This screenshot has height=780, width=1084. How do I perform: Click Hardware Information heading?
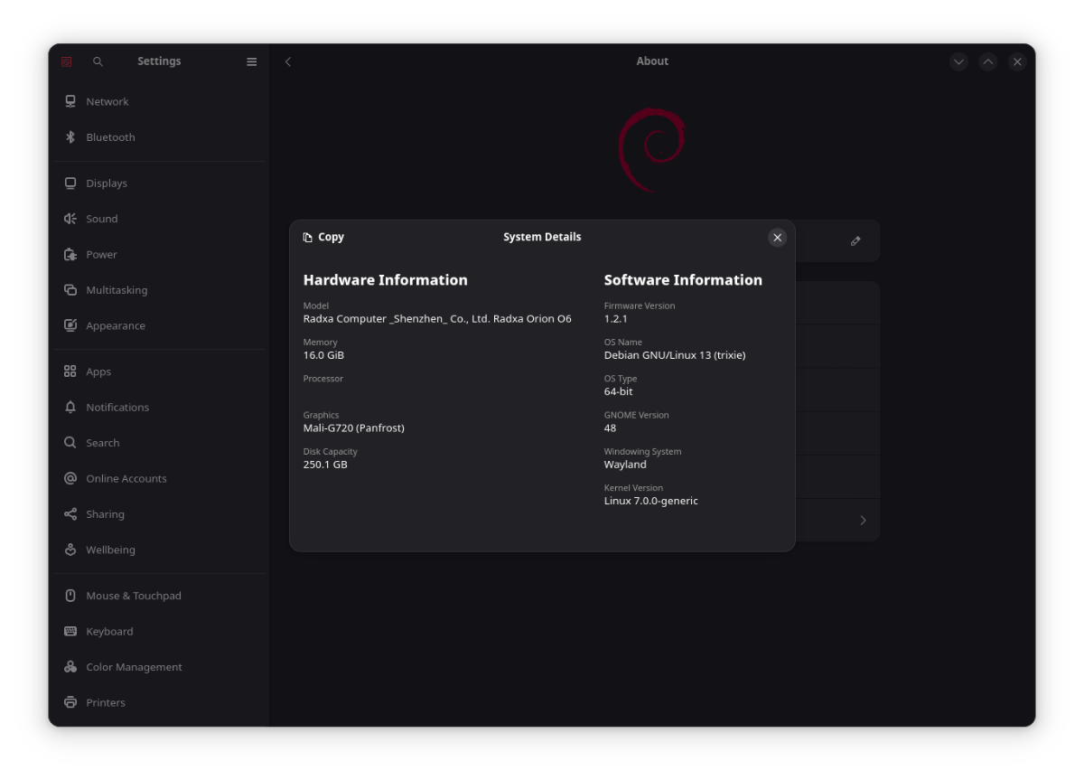coord(386,280)
